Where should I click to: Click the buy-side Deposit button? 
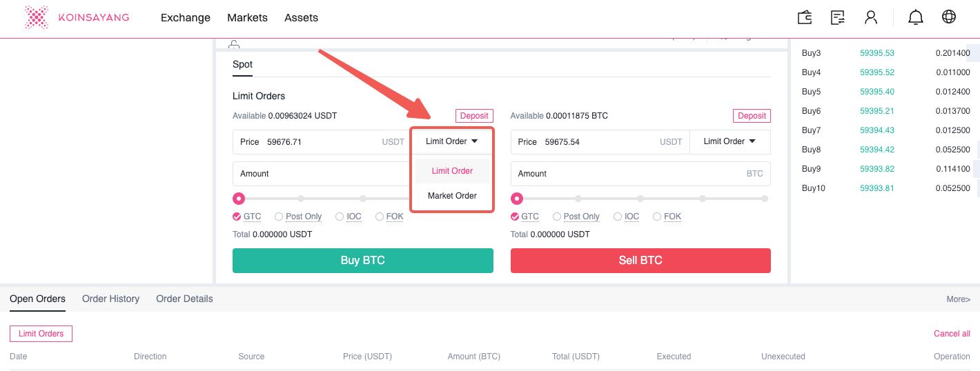coord(474,116)
